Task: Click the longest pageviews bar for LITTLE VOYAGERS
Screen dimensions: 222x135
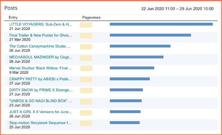Action: pyautogui.click(x=161, y=24)
